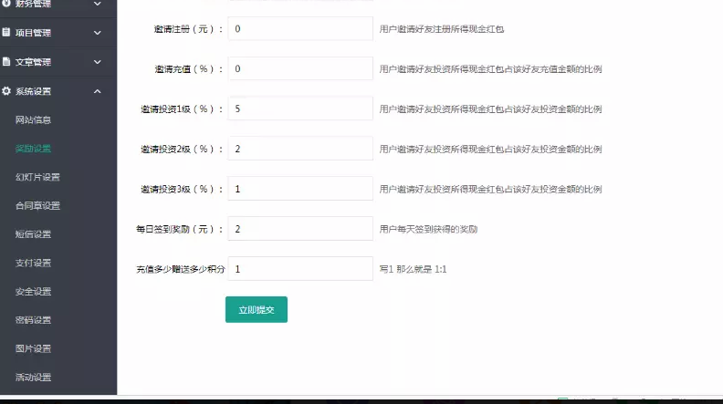The image size is (723, 404).
Task: Navigate to 支付设置
Action: [34, 263]
